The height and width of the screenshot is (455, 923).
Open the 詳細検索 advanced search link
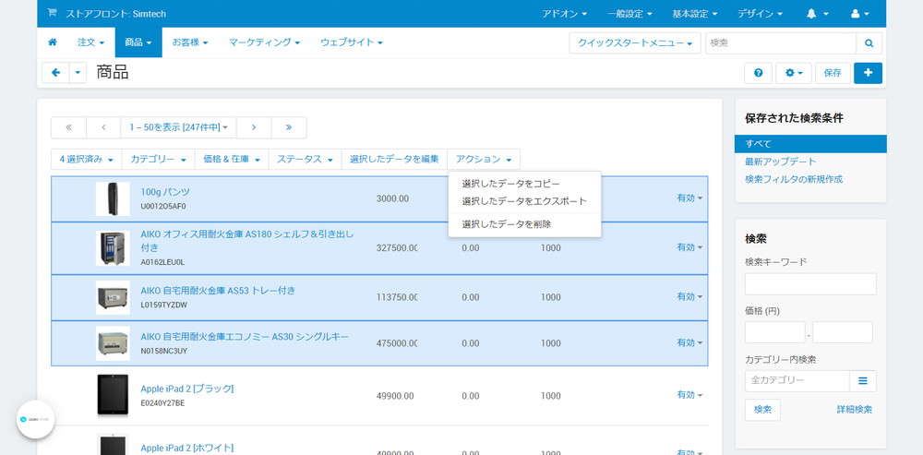pos(854,410)
